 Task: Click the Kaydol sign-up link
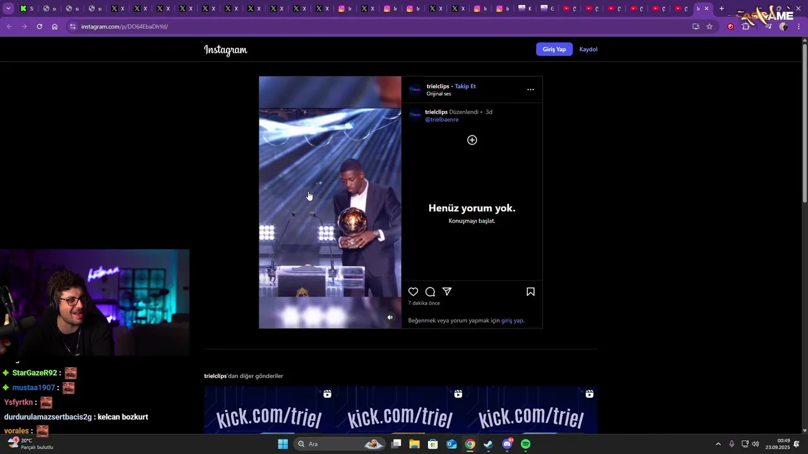588,49
